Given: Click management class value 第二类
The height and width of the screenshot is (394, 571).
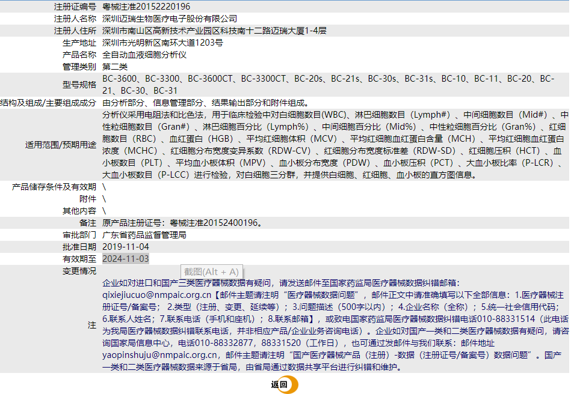Looking at the screenshot, I should click(115, 67).
